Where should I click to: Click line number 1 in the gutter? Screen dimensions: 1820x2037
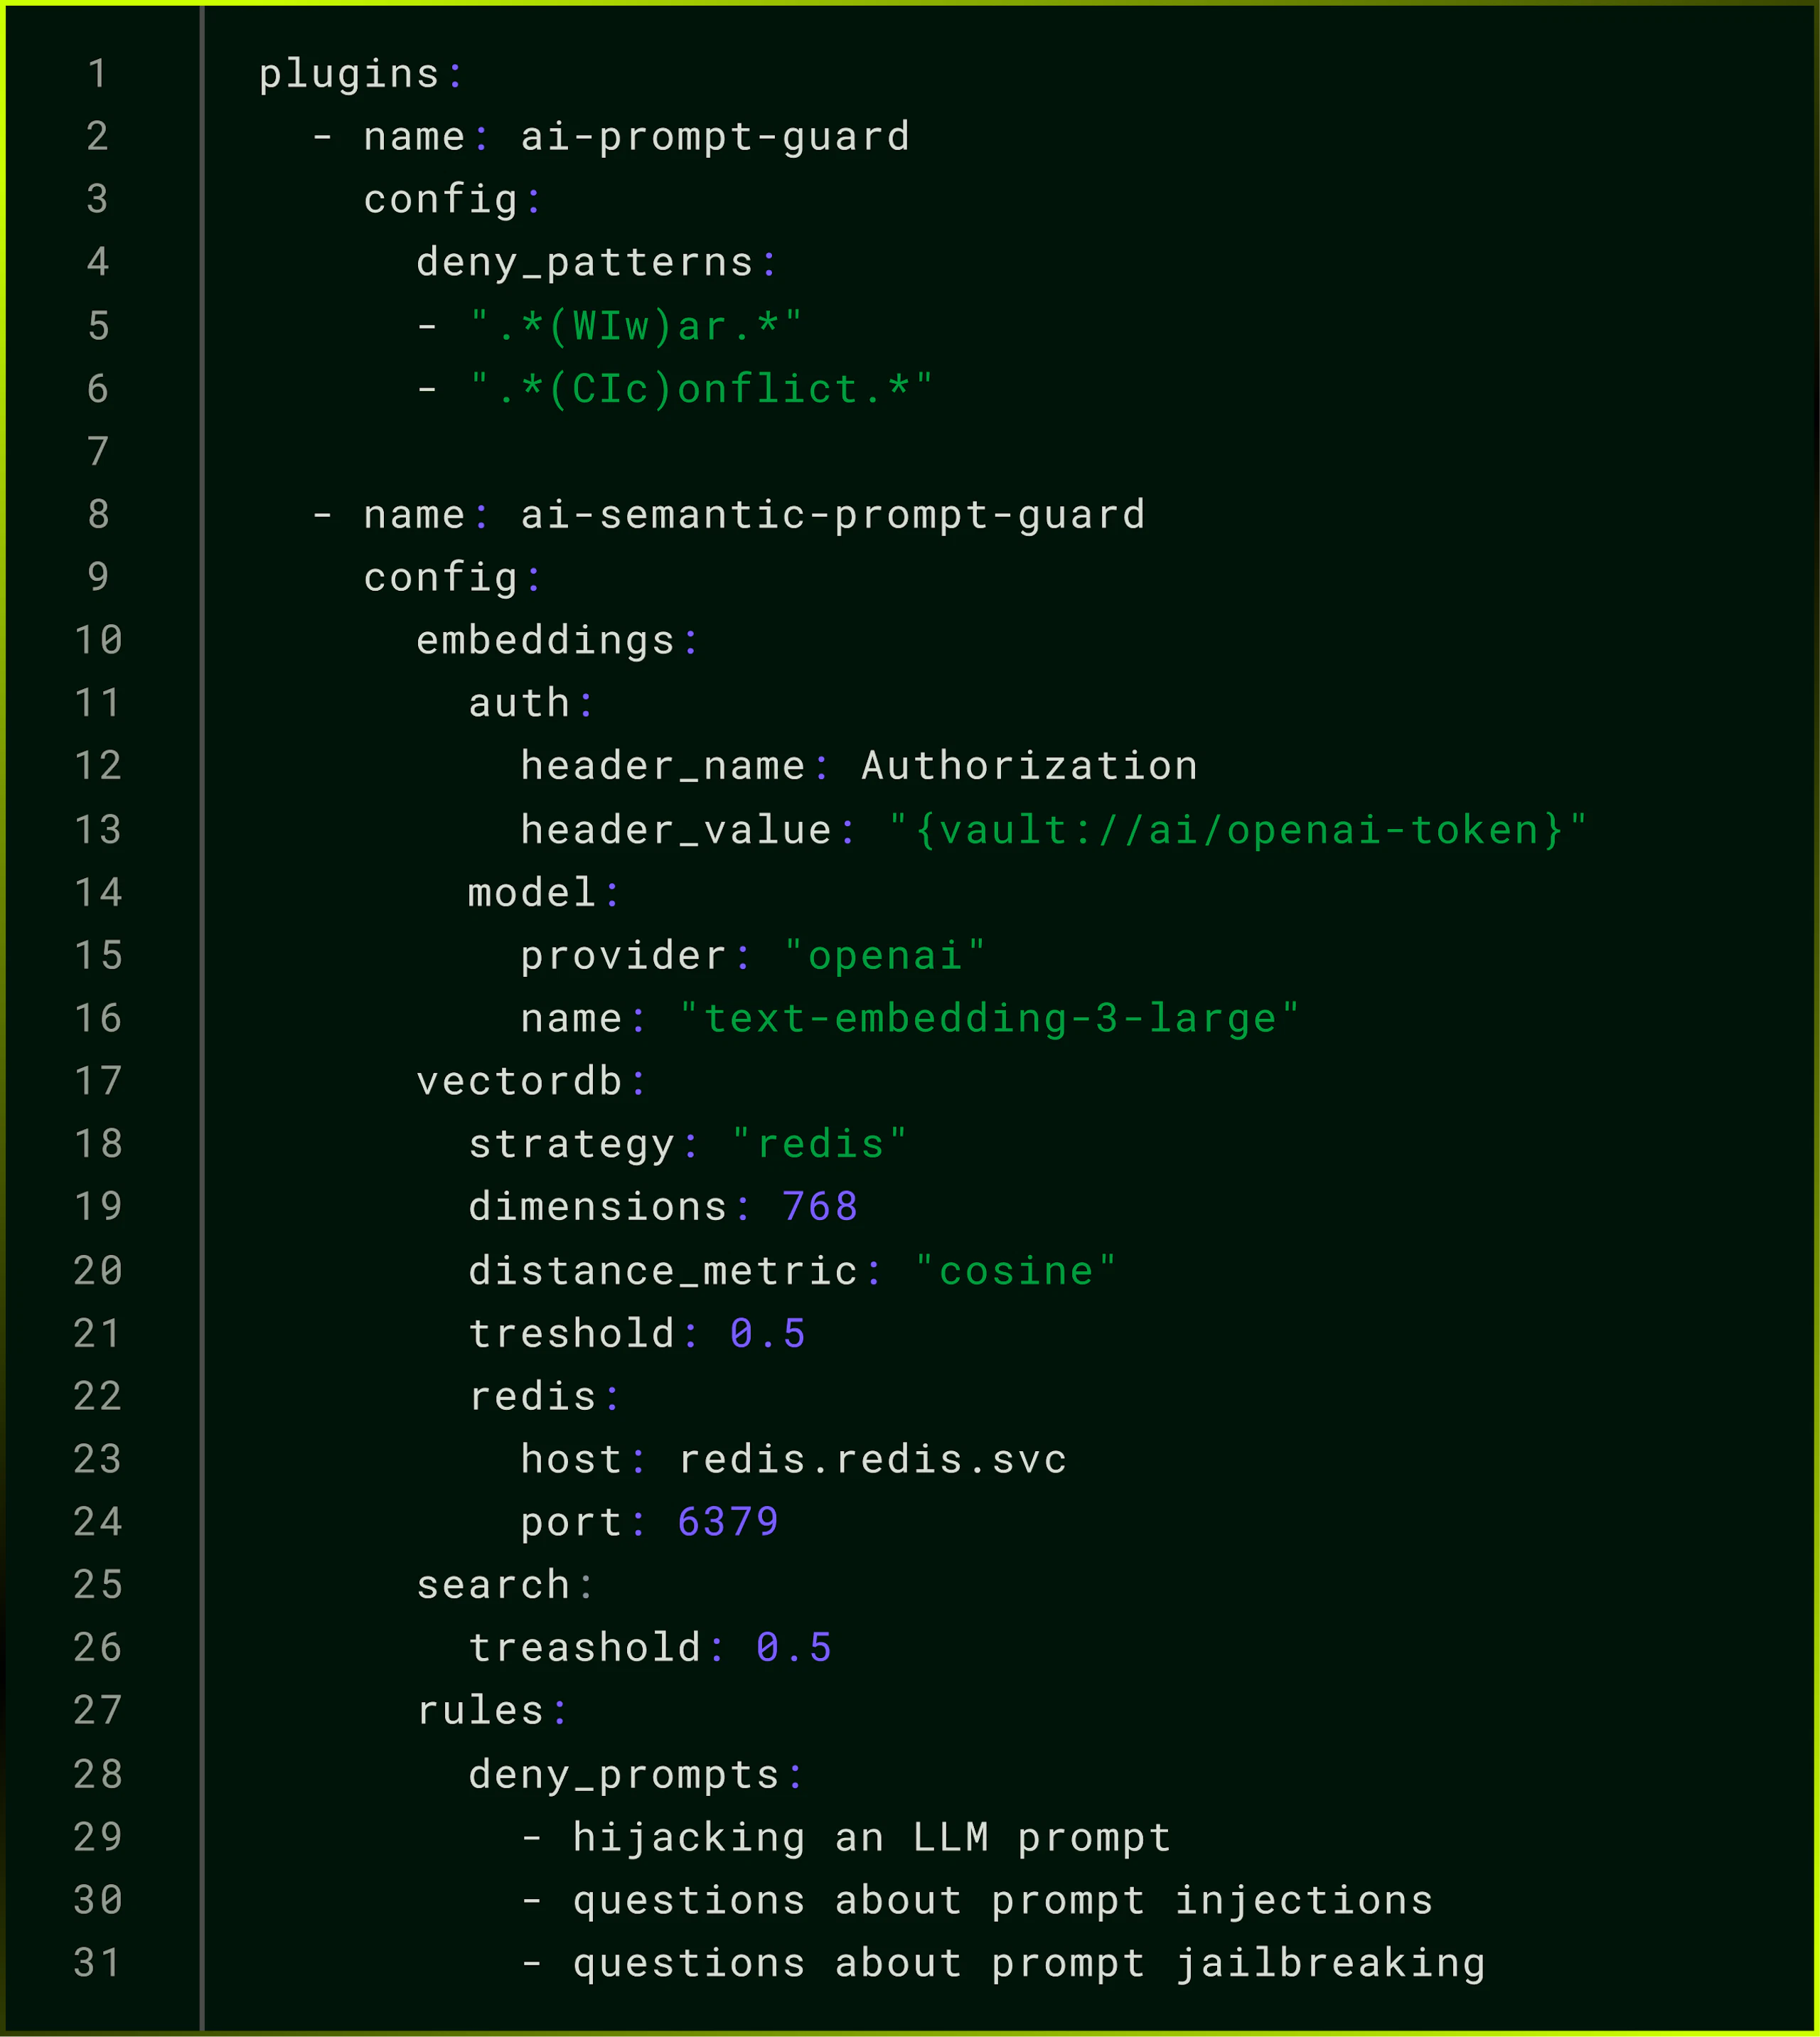click(x=98, y=74)
